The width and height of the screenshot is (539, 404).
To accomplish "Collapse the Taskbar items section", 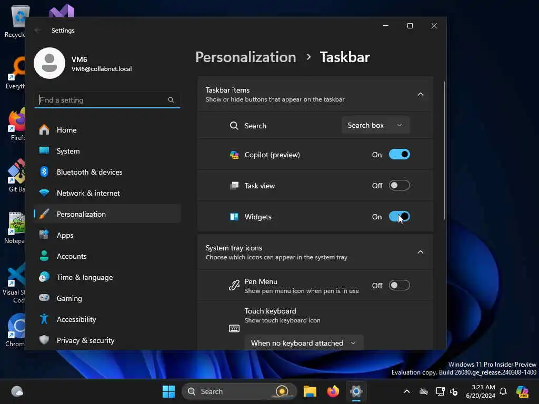I will 421,95.
